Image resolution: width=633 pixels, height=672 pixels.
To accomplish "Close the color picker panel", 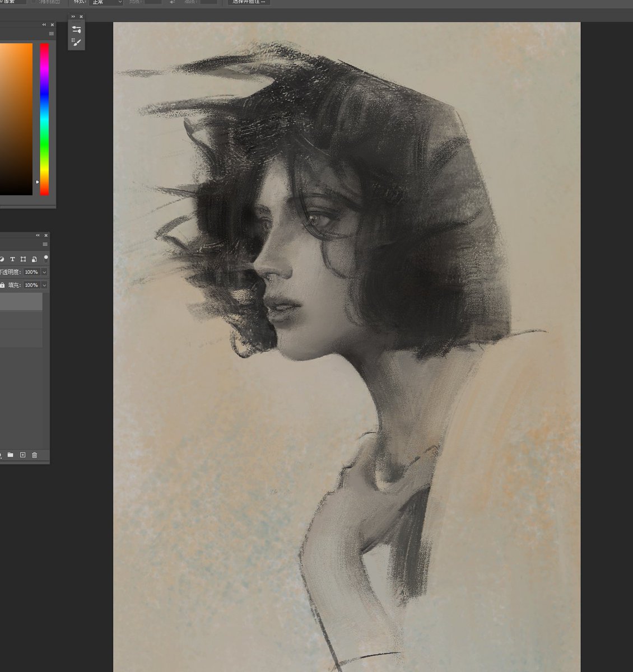I will click(52, 25).
